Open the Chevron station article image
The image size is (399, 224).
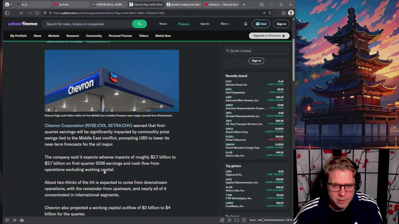point(112,81)
